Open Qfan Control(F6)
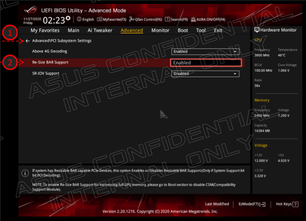306x221 pixels. coord(132,19)
